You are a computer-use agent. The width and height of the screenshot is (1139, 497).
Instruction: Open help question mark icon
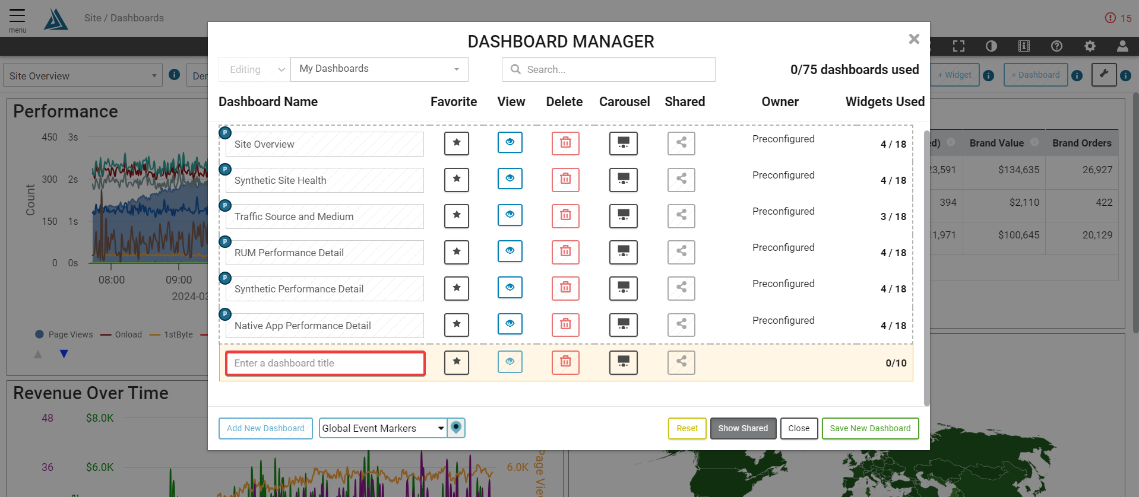coord(1056,46)
